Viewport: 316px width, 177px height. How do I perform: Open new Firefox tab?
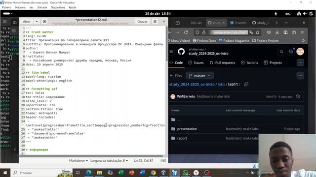tap(276, 23)
